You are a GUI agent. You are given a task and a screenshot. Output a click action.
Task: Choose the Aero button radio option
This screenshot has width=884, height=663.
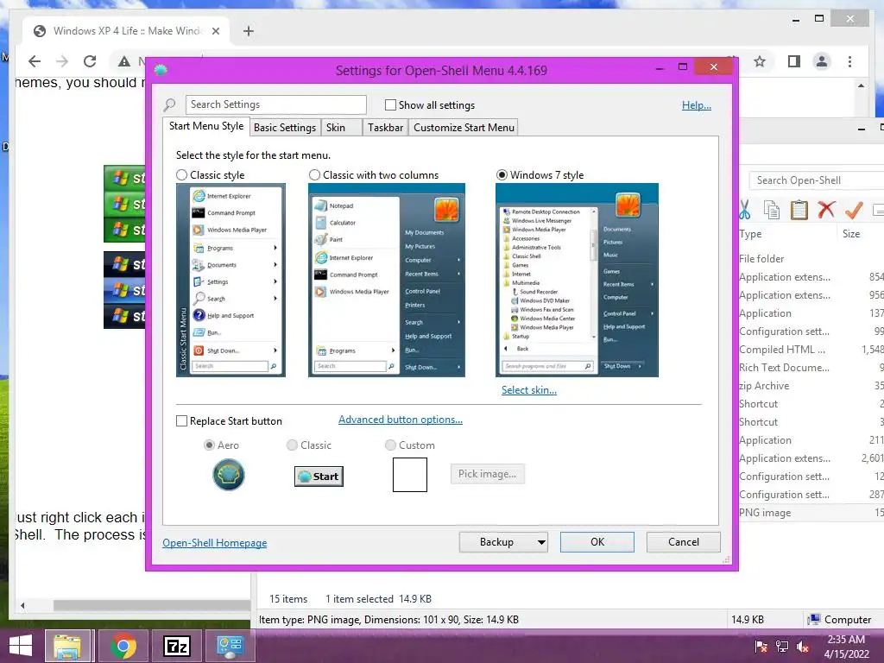coord(209,445)
